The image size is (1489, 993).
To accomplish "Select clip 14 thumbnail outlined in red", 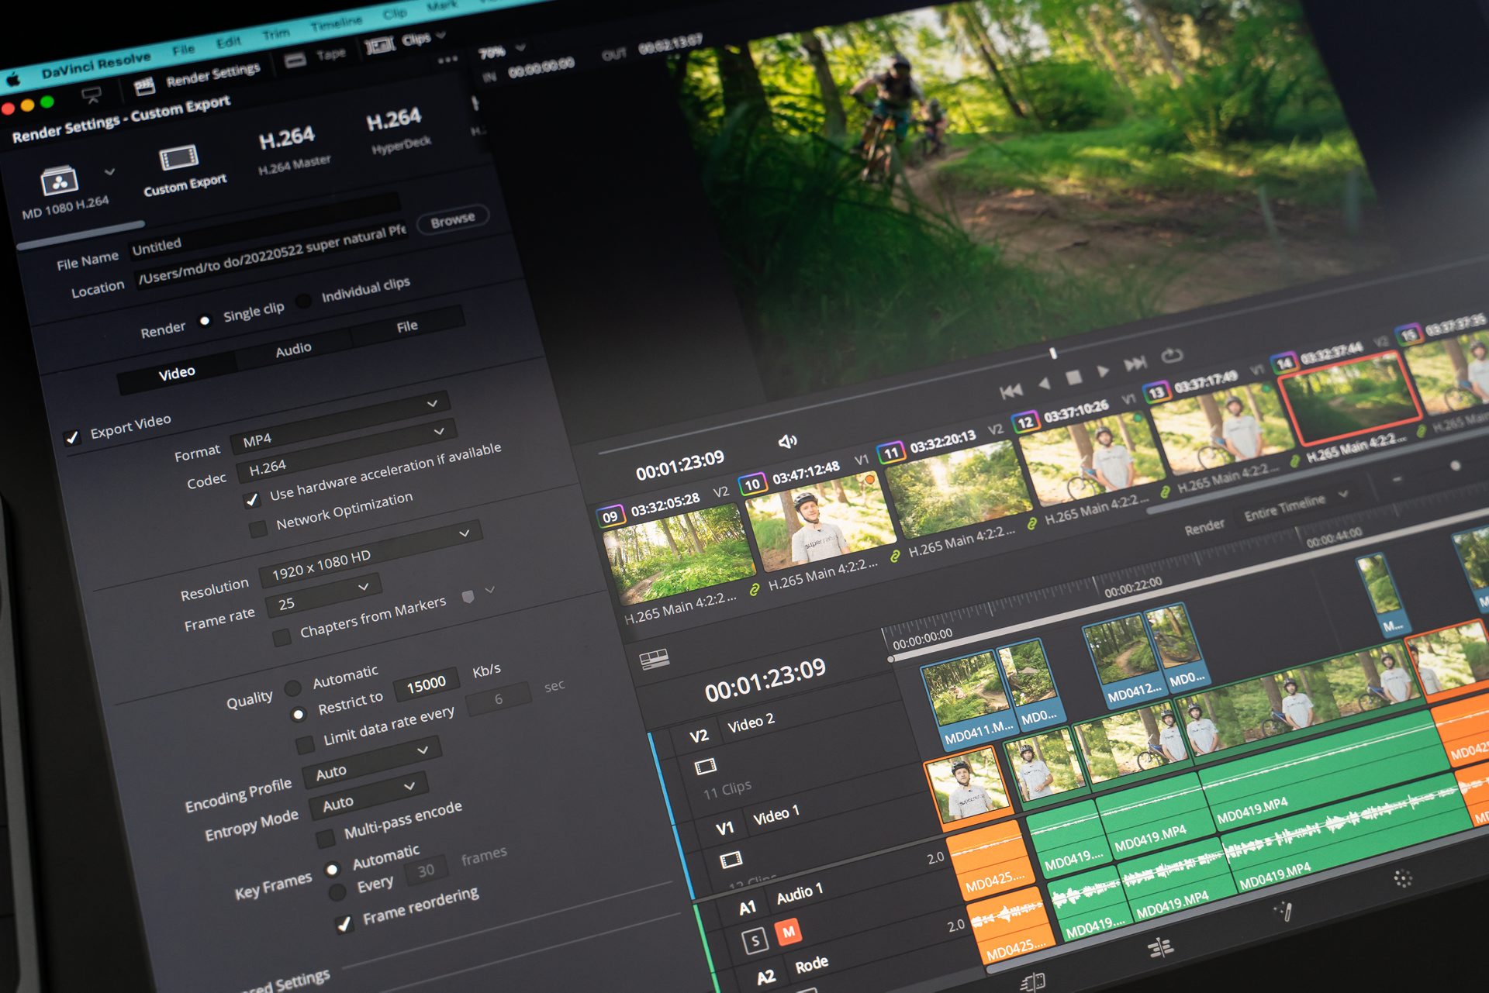I will pos(1349,397).
